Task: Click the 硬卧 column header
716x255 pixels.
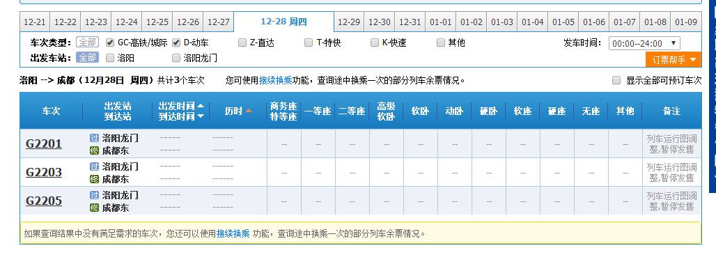Action: tap(489, 111)
